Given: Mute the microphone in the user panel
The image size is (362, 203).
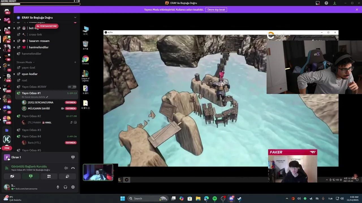Looking at the screenshot, I should point(58,187).
